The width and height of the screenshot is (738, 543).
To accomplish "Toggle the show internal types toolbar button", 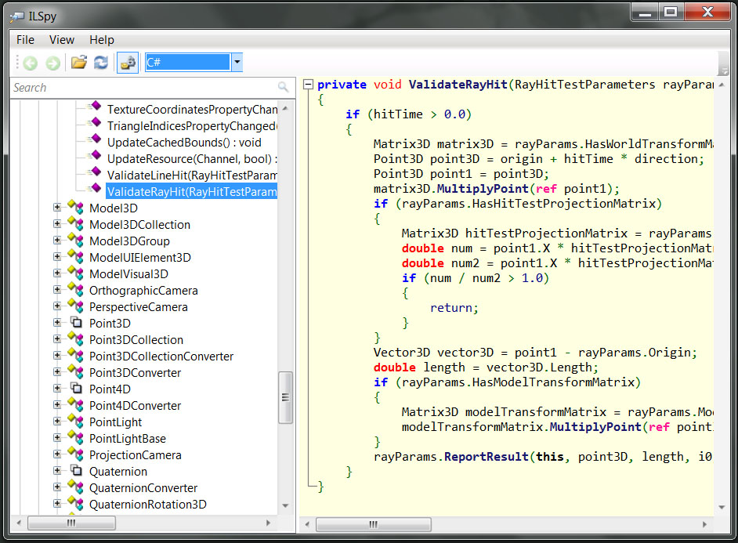I will pyautogui.click(x=128, y=63).
